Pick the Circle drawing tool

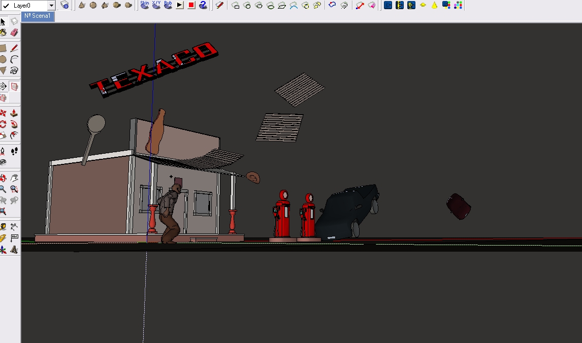pos(3,59)
